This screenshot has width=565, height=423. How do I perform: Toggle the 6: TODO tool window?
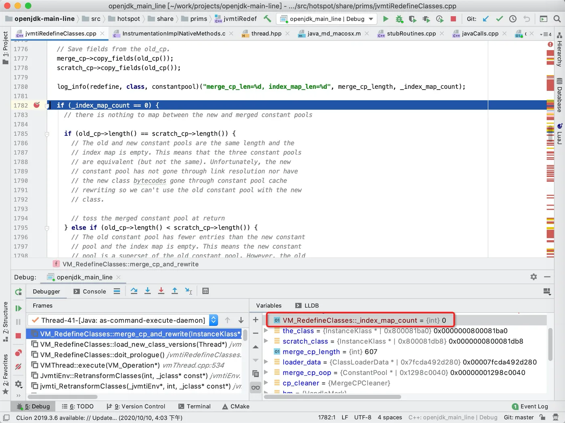(x=77, y=406)
